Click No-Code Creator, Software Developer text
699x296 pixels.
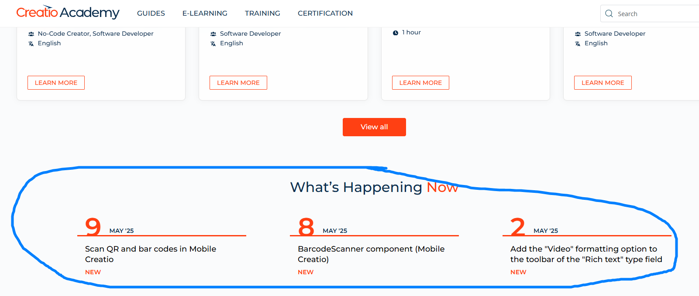[x=96, y=34]
